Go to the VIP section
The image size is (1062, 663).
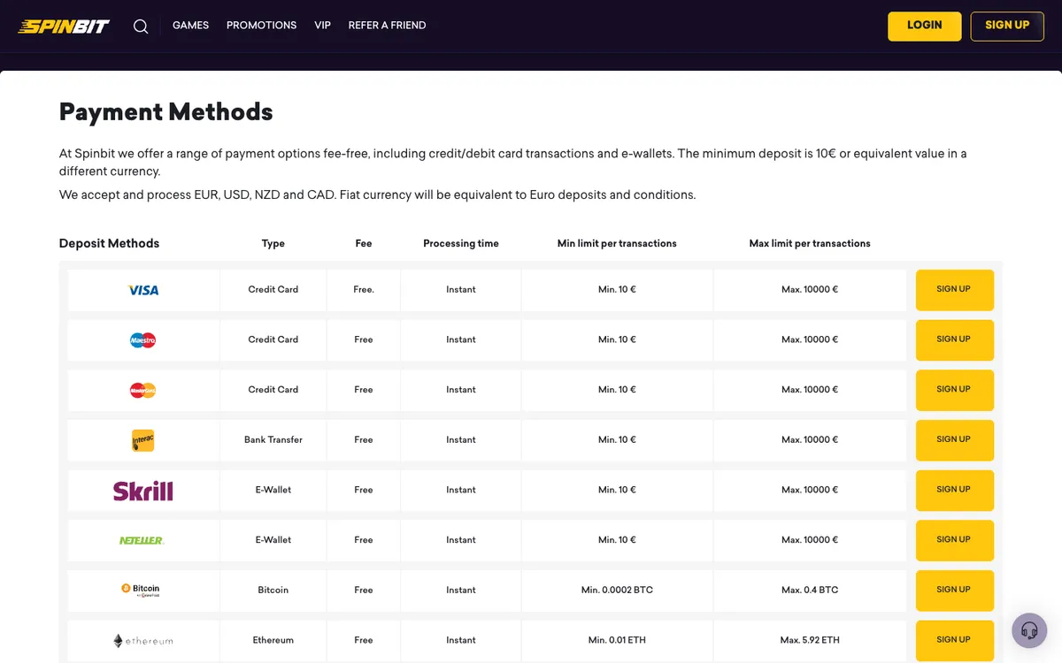[322, 26]
